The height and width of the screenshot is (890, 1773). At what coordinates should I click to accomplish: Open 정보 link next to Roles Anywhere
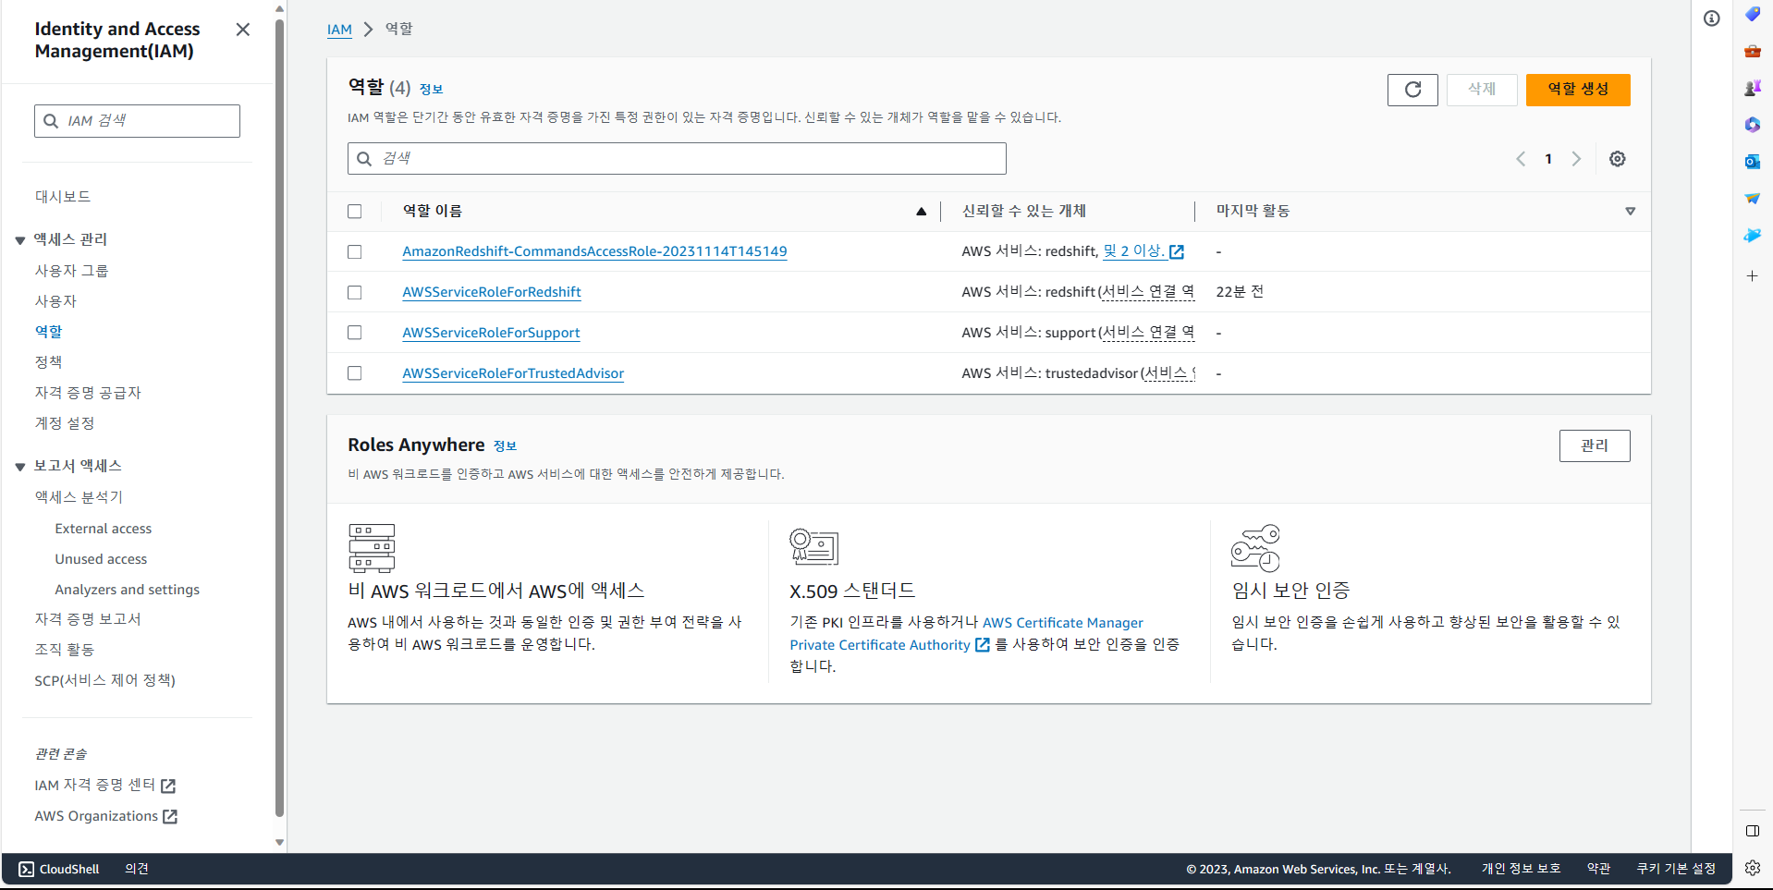pos(505,446)
